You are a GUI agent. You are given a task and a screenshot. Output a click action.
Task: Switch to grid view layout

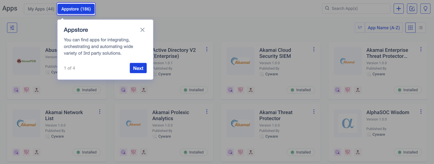click(x=410, y=28)
